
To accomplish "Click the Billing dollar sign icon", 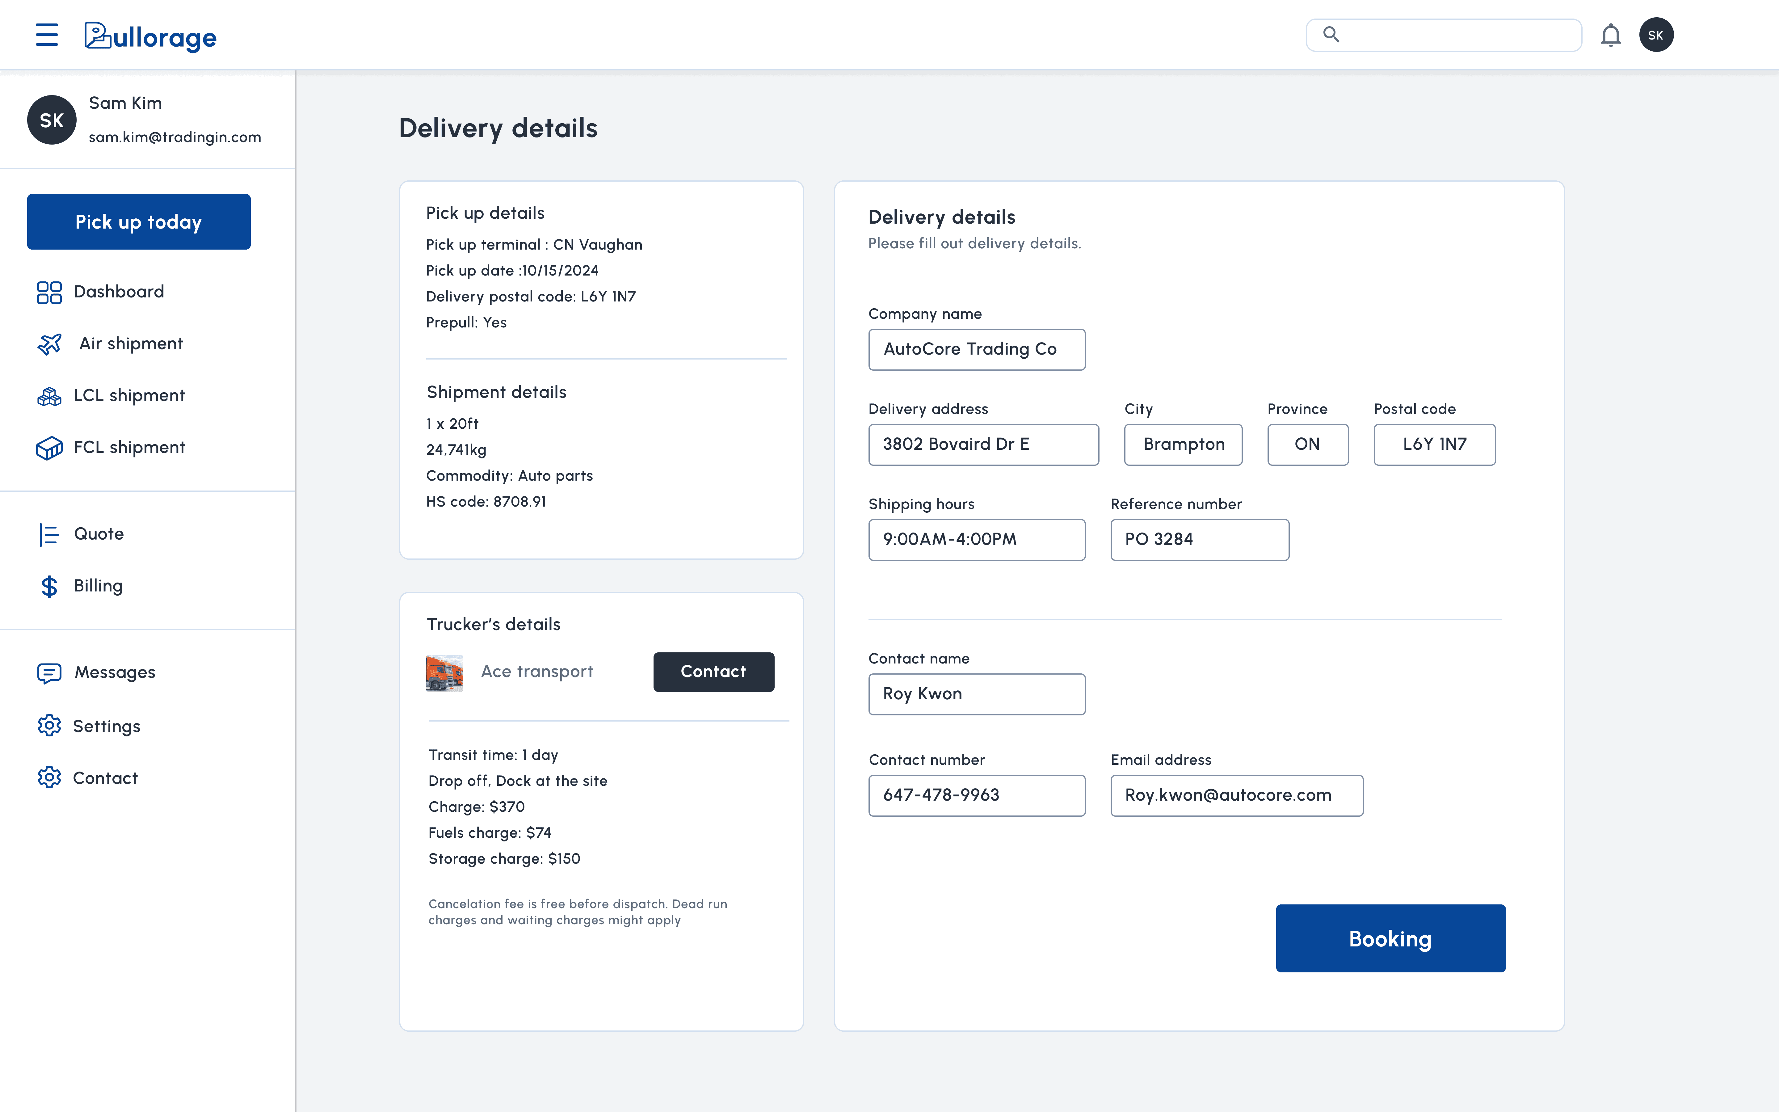I will 49,586.
